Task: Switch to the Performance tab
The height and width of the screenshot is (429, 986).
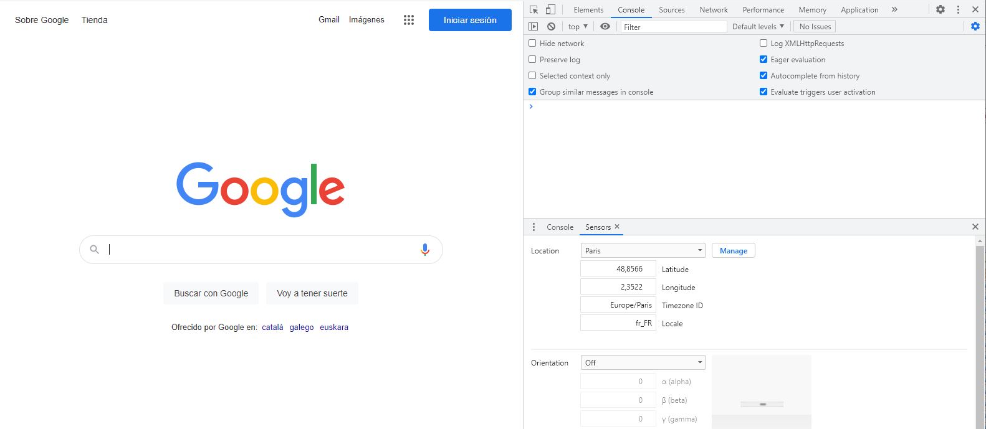Action: (763, 9)
